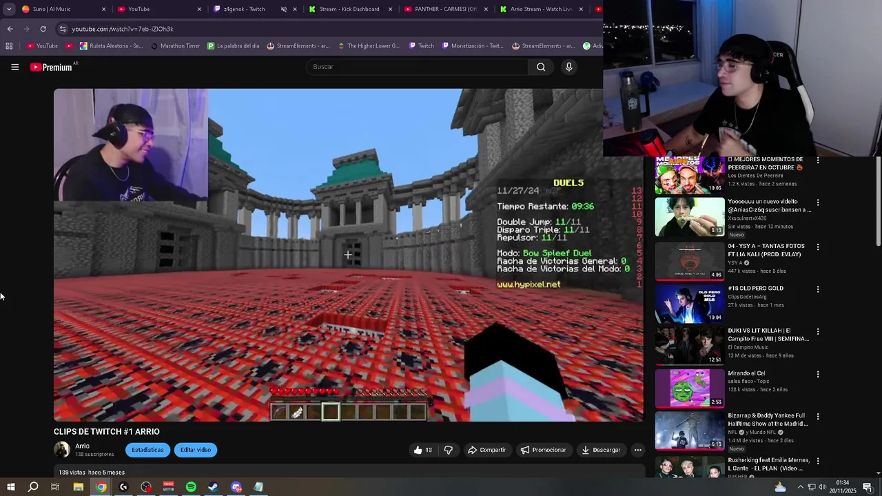
Task: Open the YouTube bookmark
Action: pos(42,46)
